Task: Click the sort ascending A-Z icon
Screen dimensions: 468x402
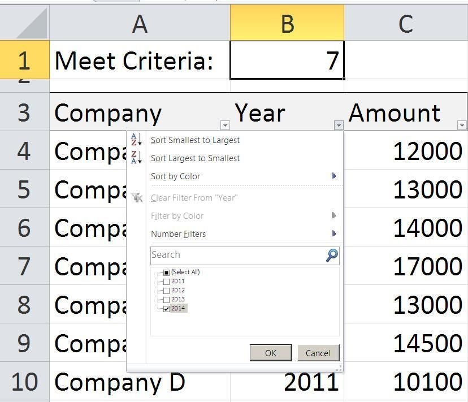Action: tap(136, 140)
